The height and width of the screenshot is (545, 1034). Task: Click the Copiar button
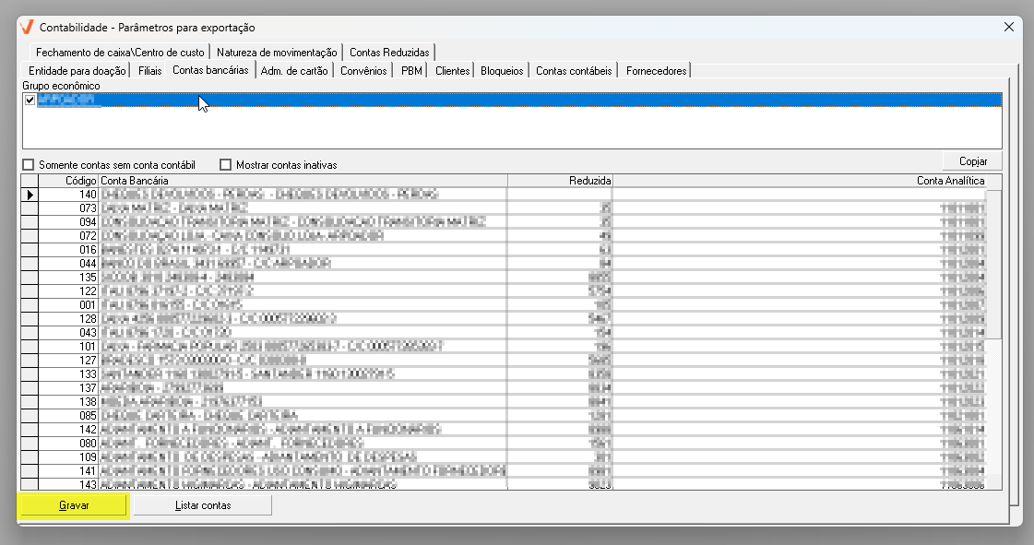click(973, 161)
